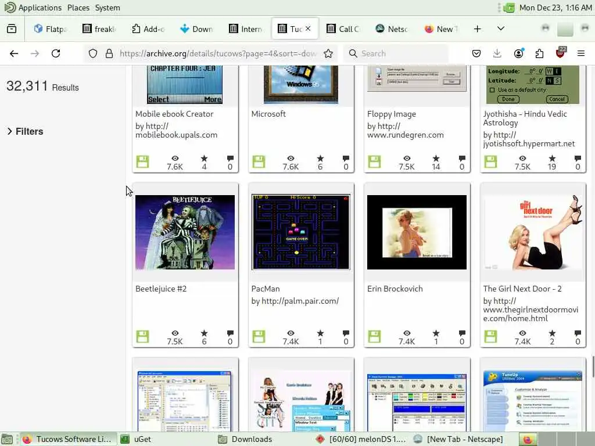Click the favorites star on Floppy Image card
The width and height of the screenshot is (595, 446).
point(436,159)
